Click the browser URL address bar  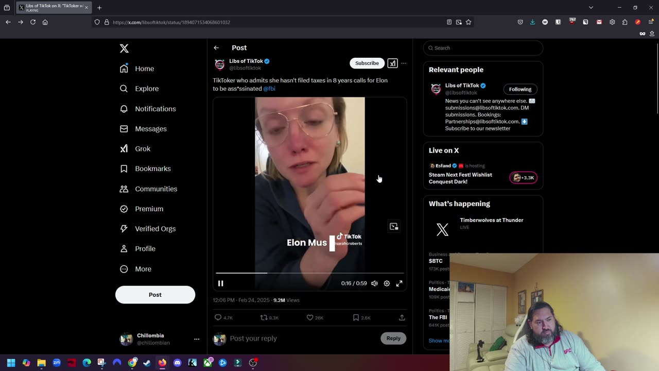pyautogui.click(x=278, y=22)
